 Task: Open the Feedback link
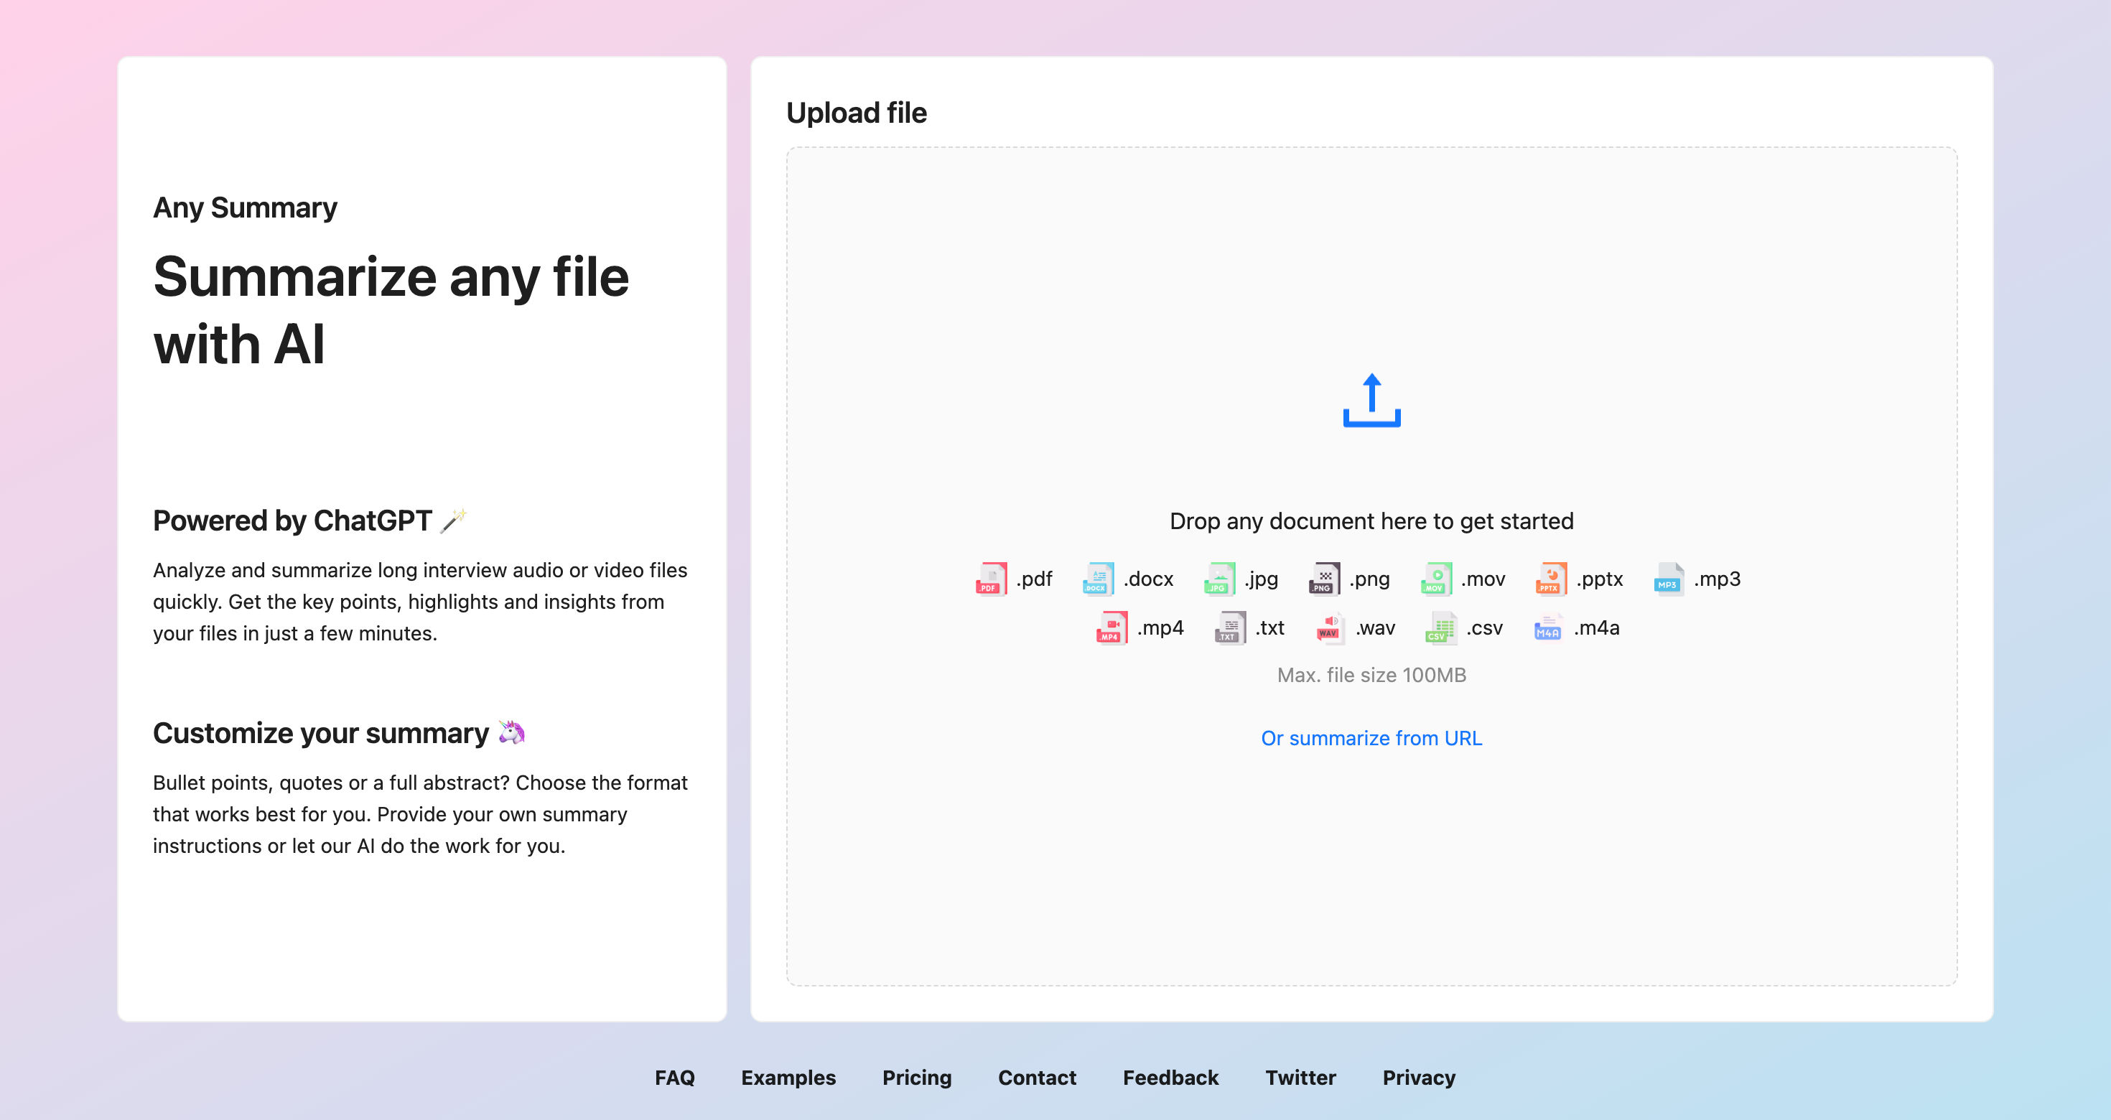pyautogui.click(x=1170, y=1078)
